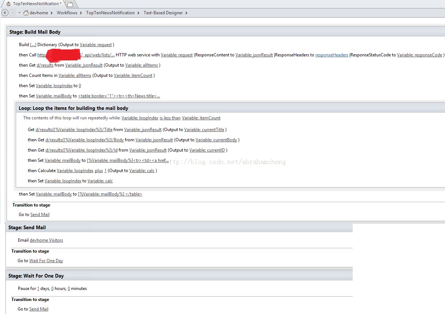This screenshot has width=445, height=316.
Task: Click the dictionary builder {...} icon
Action: click(33, 44)
